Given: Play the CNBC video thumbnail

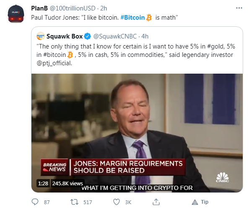Looking at the screenshot, I should click(137, 133).
